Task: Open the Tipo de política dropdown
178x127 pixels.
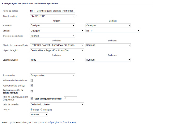Action: click(x=52, y=16)
